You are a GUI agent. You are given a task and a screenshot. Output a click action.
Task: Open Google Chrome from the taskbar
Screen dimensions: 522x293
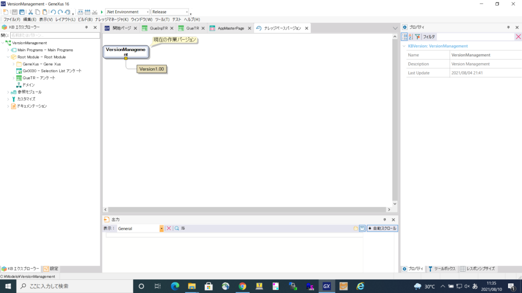point(242,286)
